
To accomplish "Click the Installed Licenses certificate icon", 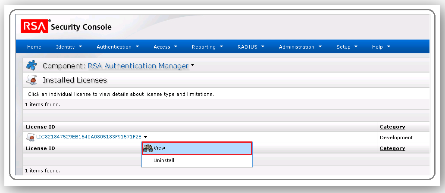I will [x=31, y=80].
